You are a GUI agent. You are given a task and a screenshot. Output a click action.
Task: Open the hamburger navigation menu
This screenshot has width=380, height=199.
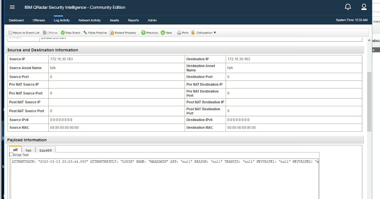12,7
